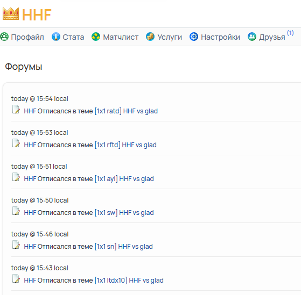Click the HHF author link in the 15:51 entry
The image size is (301, 295).
[x=30, y=179]
